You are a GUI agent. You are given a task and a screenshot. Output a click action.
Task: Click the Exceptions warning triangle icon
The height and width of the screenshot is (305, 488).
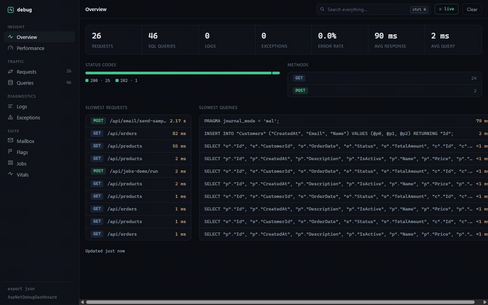(11, 117)
